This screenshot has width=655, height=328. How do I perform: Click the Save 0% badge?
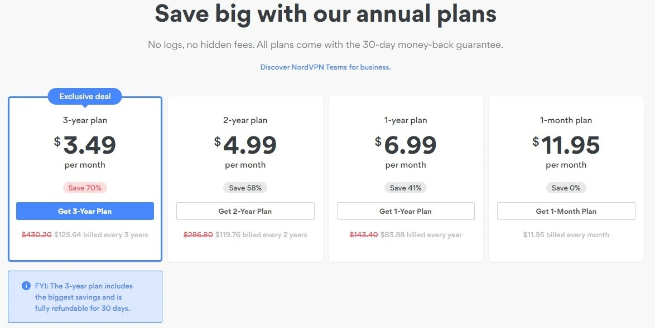(x=566, y=188)
